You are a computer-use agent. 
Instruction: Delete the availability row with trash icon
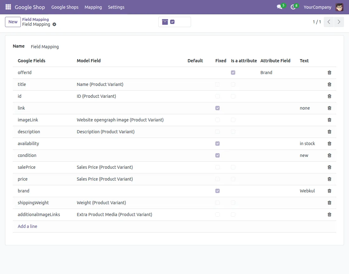[x=329, y=144]
